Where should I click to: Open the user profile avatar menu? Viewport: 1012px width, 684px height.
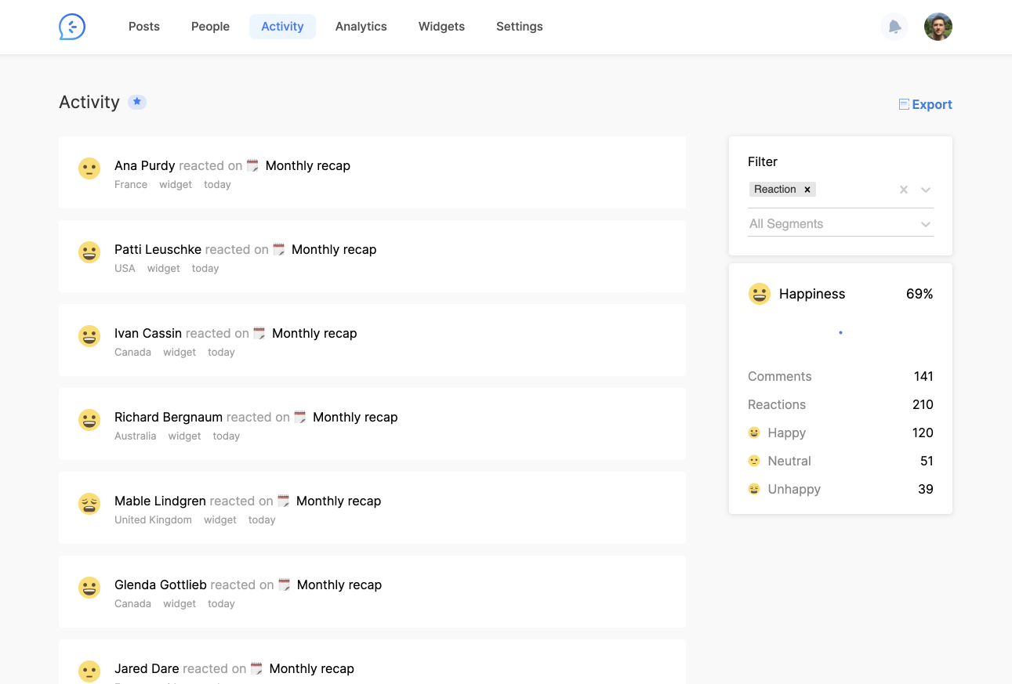point(938,27)
